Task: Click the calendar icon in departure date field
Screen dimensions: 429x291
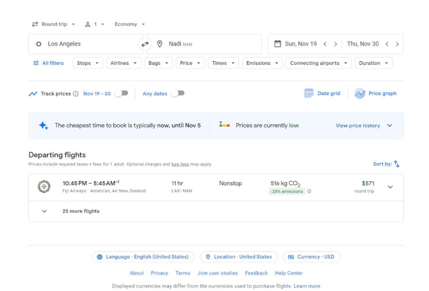Action: point(277,44)
